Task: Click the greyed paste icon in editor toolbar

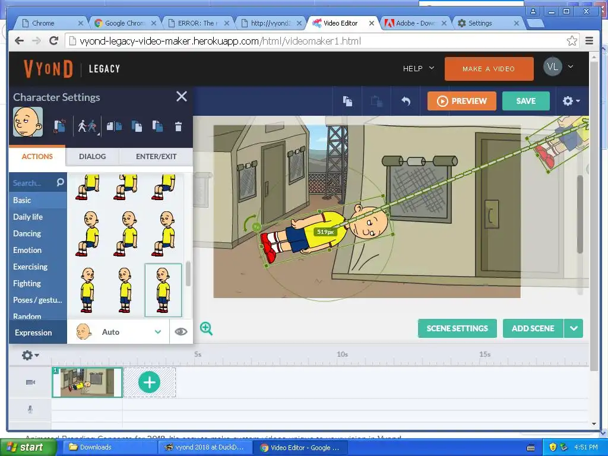Action: click(x=376, y=101)
